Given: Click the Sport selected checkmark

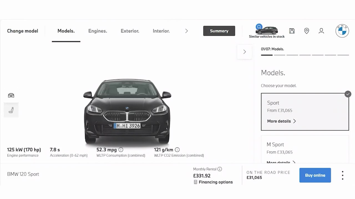Looking at the screenshot, I should (x=348, y=94).
